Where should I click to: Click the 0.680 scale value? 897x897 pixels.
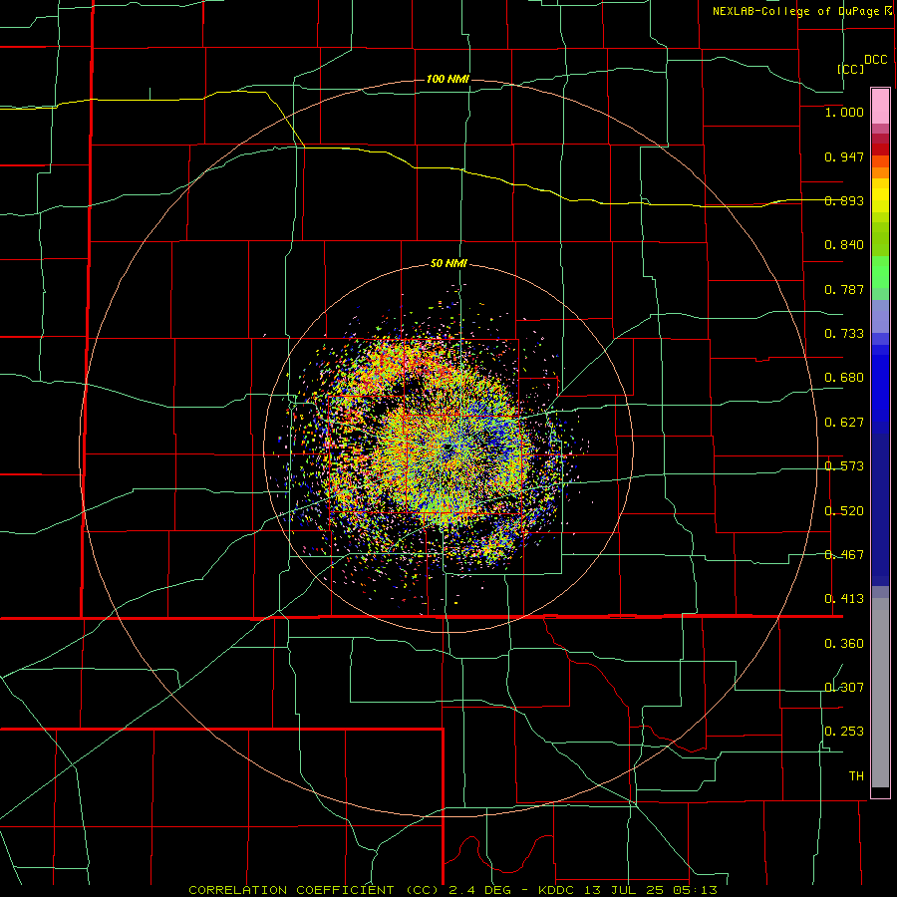tap(844, 378)
